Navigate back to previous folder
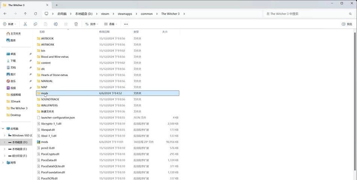357x180 pixels. (x=5, y=14)
